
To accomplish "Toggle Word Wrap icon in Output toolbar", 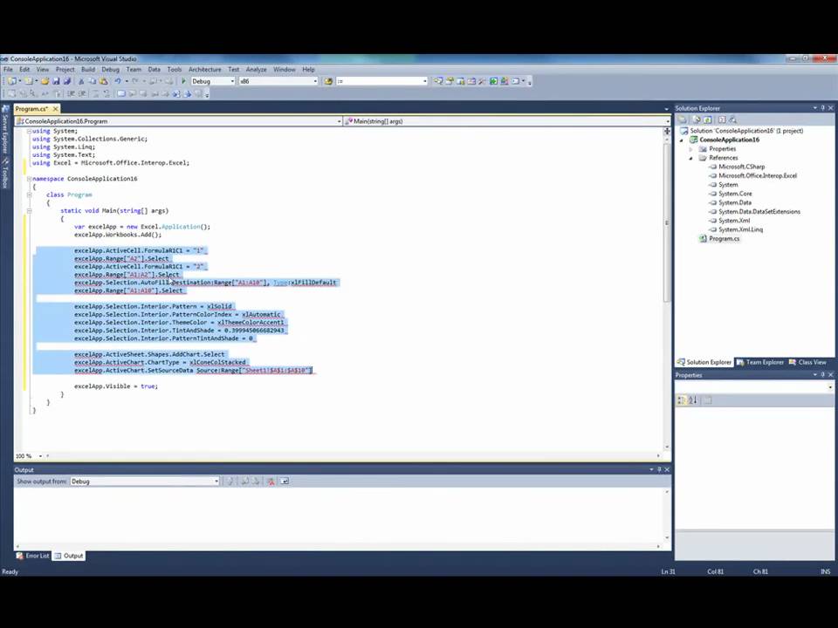I will coord(285,481).
